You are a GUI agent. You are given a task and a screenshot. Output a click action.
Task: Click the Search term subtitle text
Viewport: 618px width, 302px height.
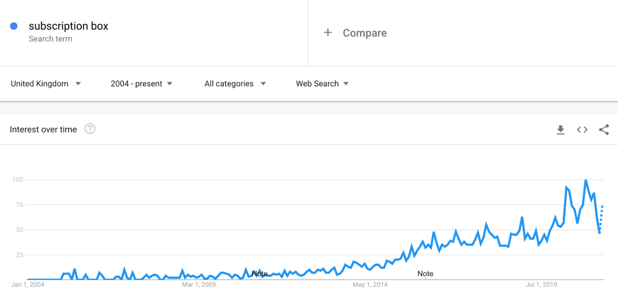(x=50, y=39)
